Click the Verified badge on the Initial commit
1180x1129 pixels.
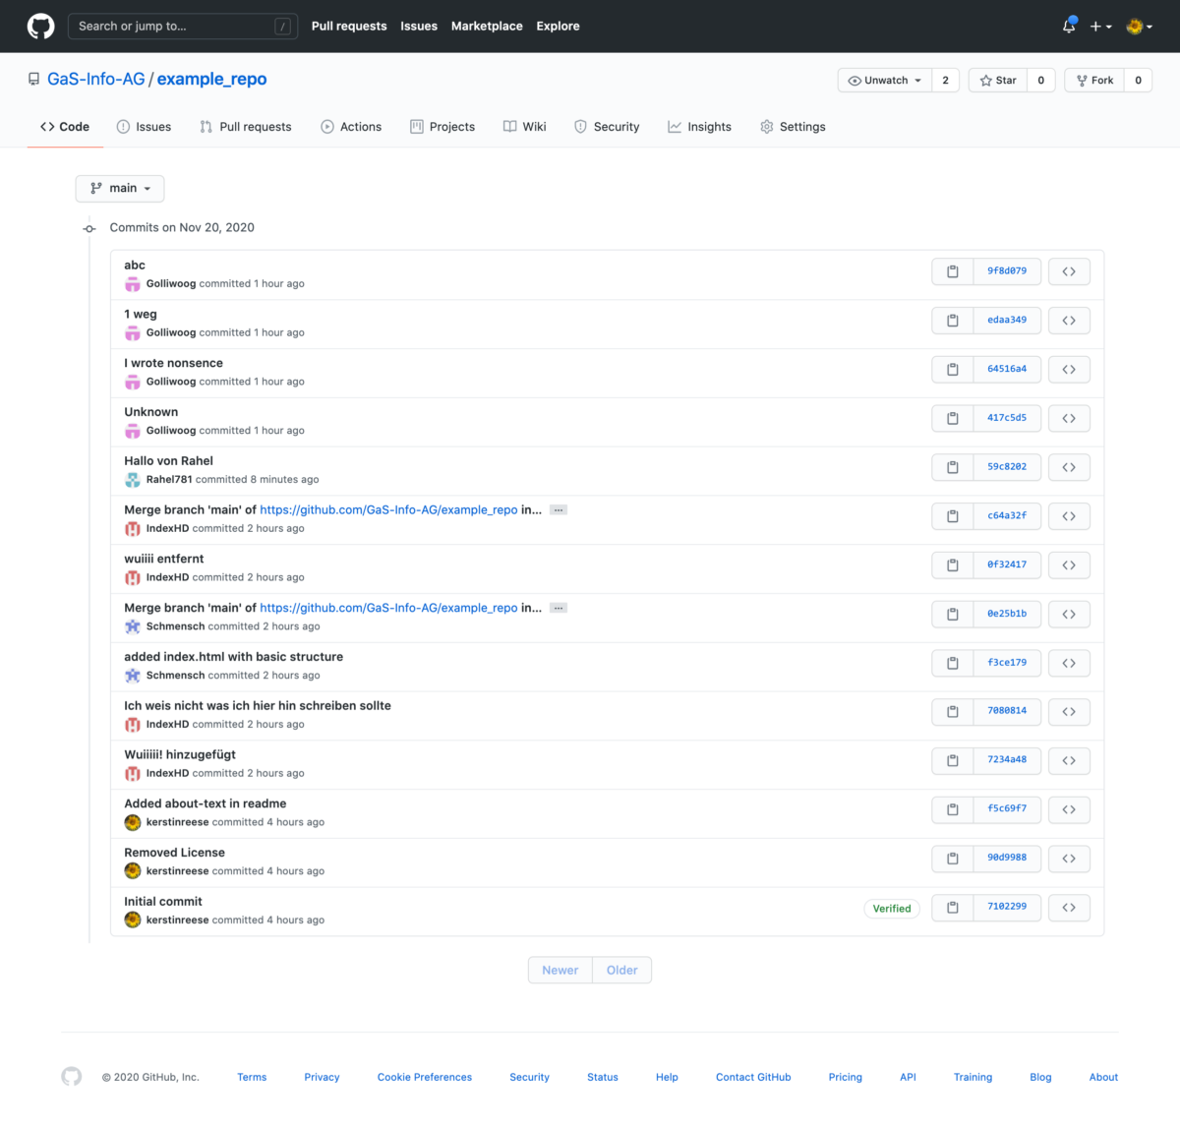point(891,908)
